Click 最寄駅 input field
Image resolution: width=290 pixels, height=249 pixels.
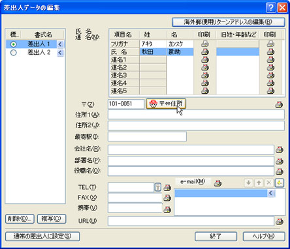(147, 137)
